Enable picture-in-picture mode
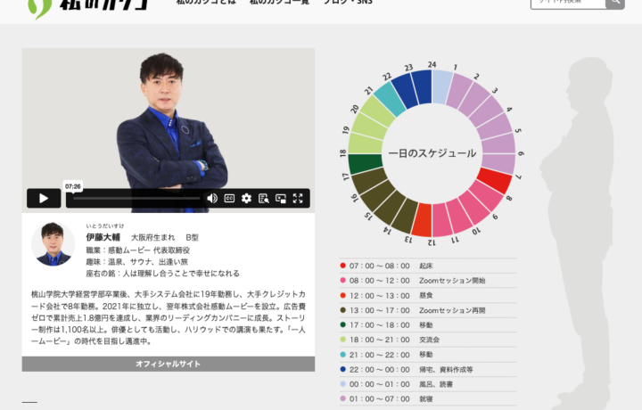This screenshot has width=642, height=410. point(281,198)
